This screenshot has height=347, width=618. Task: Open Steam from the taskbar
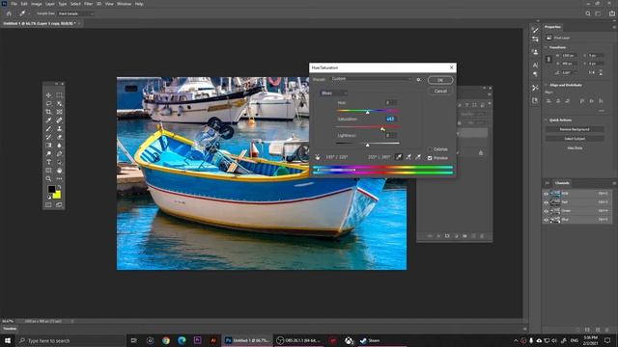click(x=371, y=340)
